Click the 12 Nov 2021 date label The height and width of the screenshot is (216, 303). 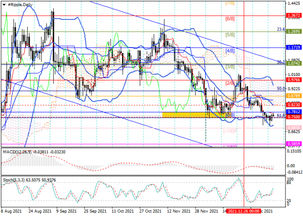coord(178,211)
